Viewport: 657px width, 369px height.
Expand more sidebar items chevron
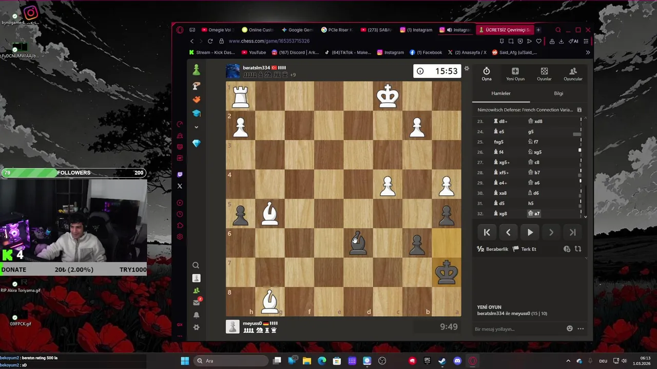tap(196, 127)
